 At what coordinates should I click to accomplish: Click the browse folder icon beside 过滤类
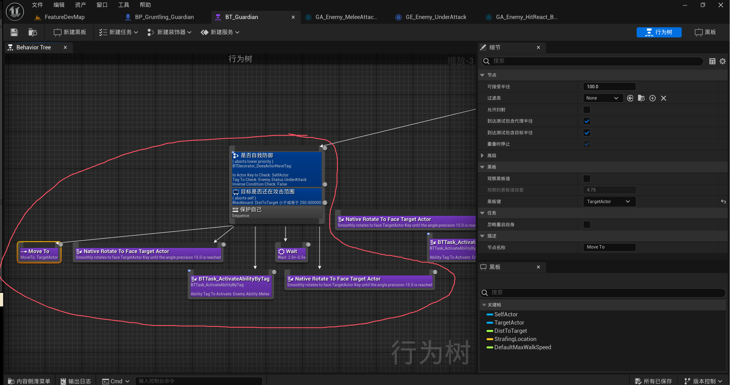(x=641, y=98)
